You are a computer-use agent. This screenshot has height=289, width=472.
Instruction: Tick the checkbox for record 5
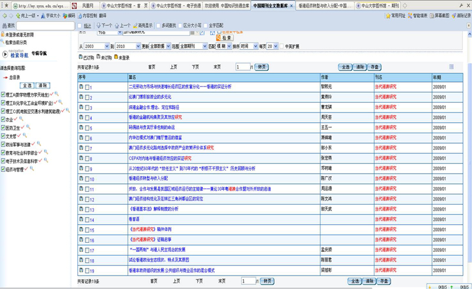tap(87, 127)
